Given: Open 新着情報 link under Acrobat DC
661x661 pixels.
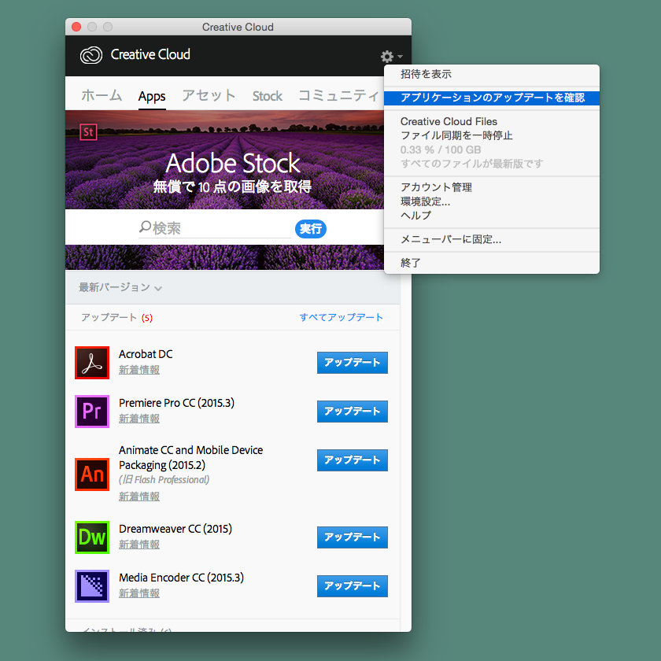Looking at the screenshot, I should pos(139,370).
